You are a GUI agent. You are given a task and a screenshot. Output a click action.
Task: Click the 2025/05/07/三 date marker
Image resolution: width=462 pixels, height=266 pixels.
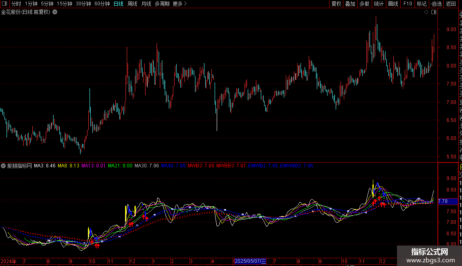250,261
